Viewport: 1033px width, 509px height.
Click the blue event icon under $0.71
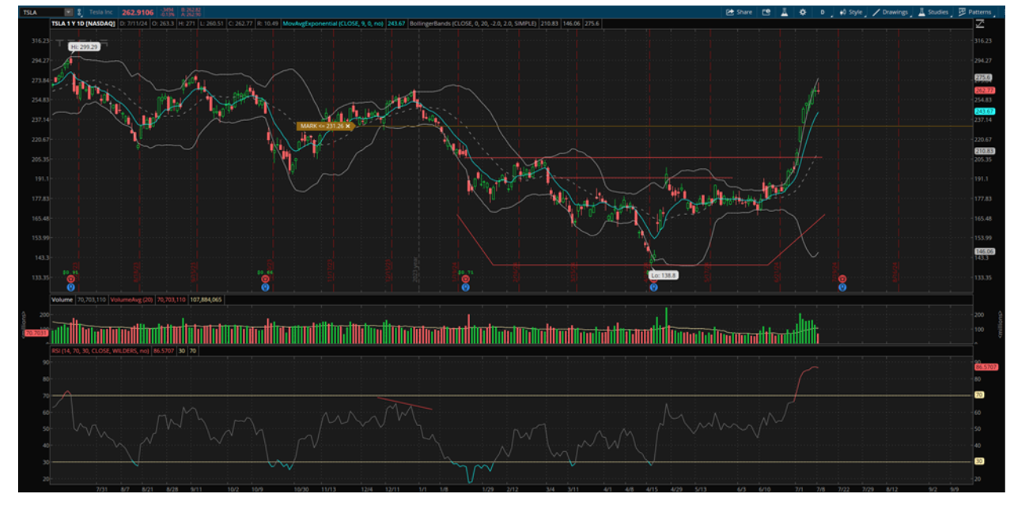click(x=465, y=288)
